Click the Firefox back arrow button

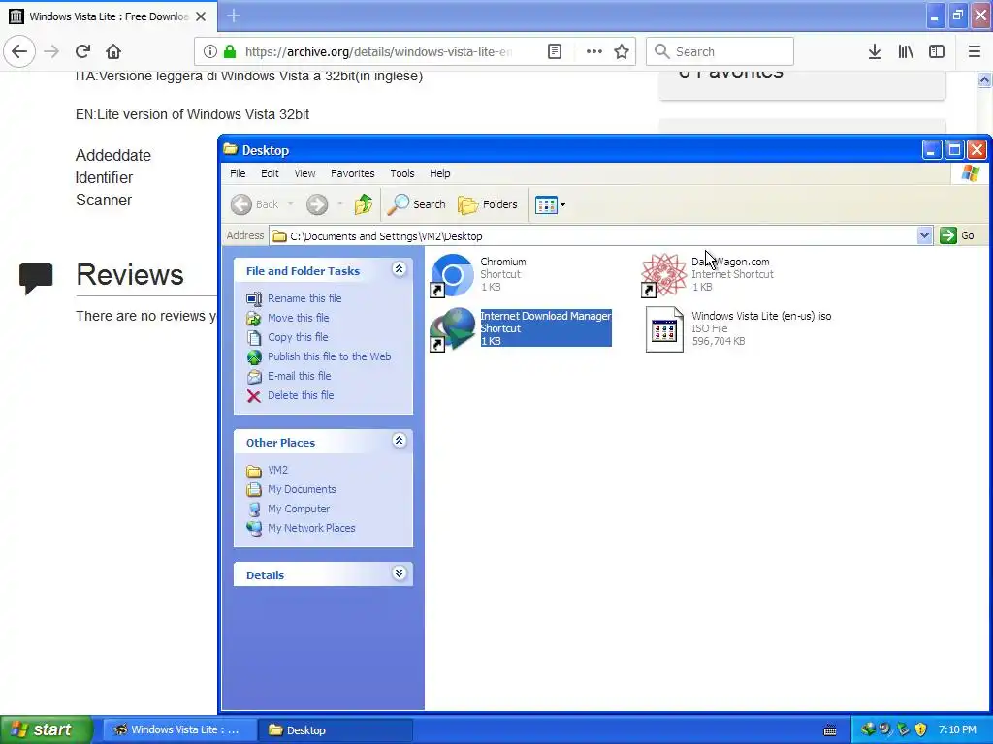[x=19, y=51]
